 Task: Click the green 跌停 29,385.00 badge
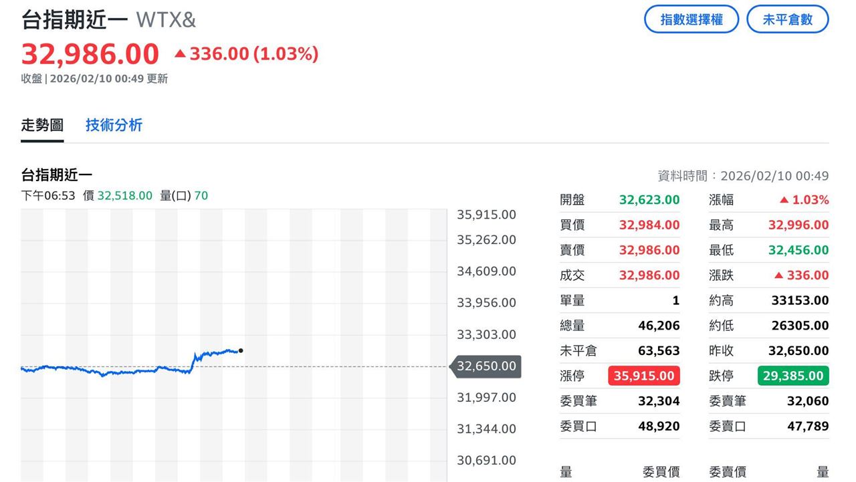pos(792,376)
